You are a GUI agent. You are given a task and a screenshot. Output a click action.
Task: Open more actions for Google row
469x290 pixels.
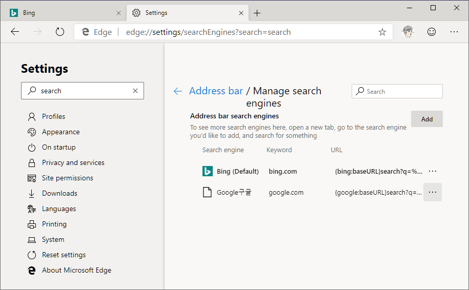[x=433, y=192]
